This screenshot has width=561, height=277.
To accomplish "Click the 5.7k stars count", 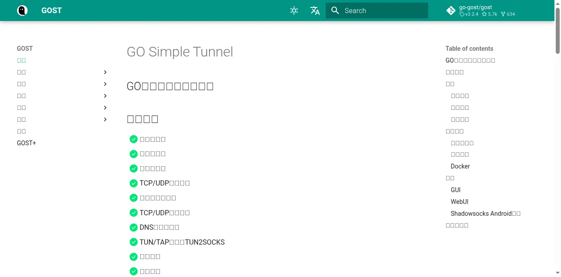I will click(x=490, y=14).
